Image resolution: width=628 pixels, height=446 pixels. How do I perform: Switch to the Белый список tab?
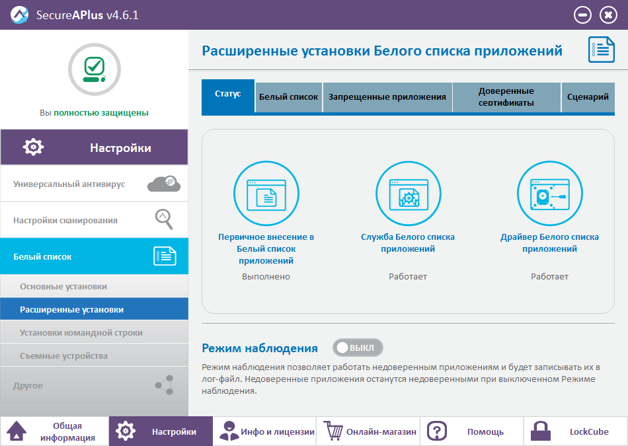point(288,97)
